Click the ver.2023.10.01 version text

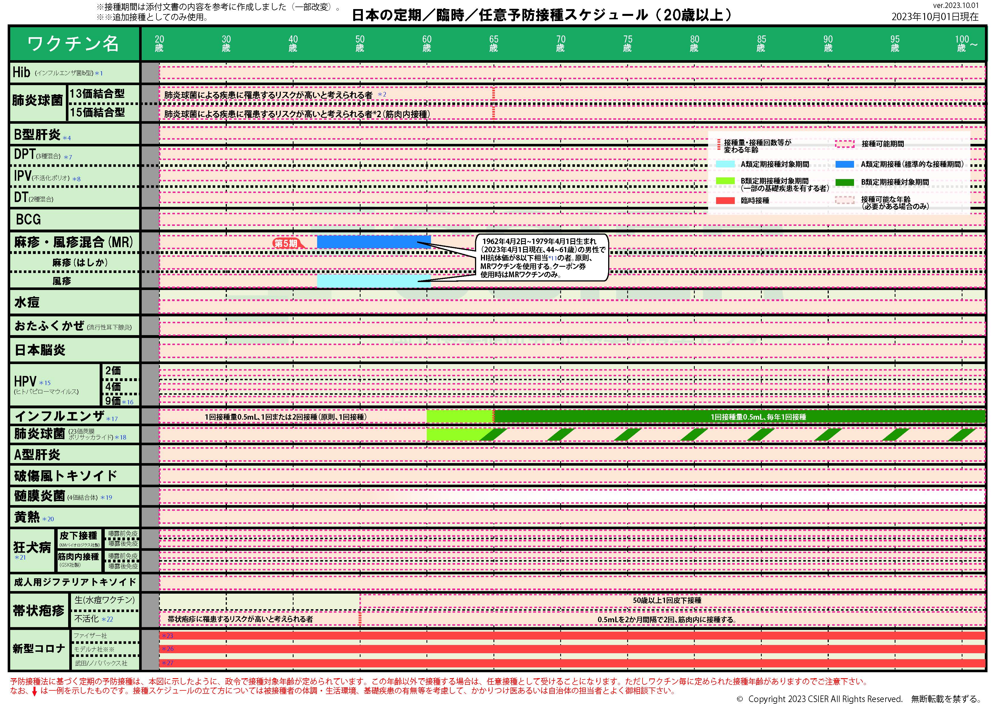[x=956, y=6]
